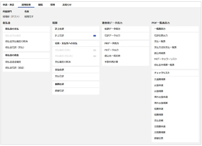Open FBデータエラーリスト
This screenshot has width=202, height=146.
(166, 59)
